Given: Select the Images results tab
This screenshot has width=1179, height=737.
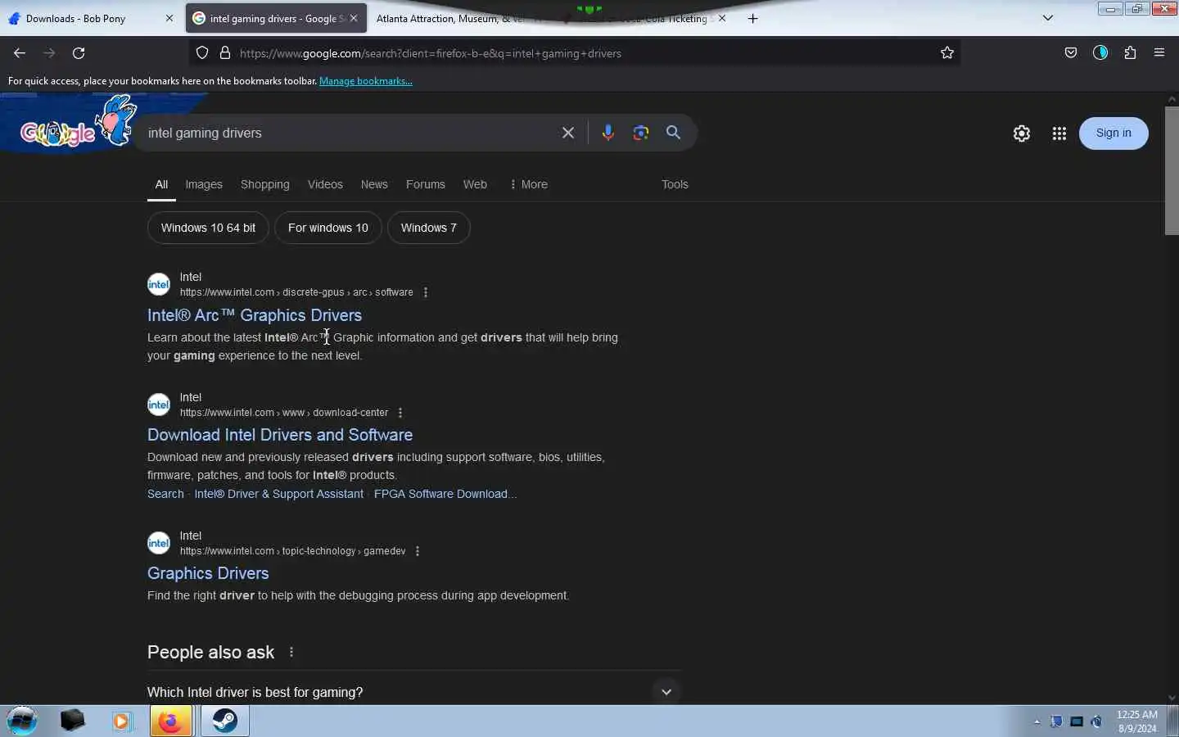Looking at the screenshot, I should (x=204, y=184).
